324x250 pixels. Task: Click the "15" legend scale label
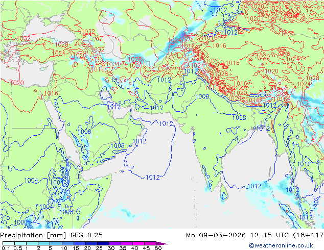[76, 248]
